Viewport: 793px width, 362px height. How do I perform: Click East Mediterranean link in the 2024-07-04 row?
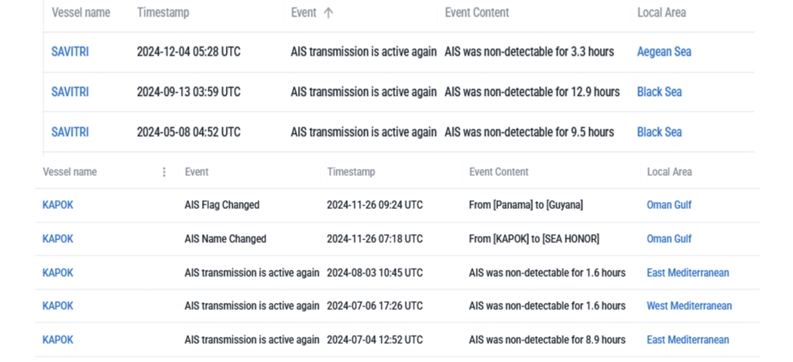pyautogui.click(x=688, y=340)
